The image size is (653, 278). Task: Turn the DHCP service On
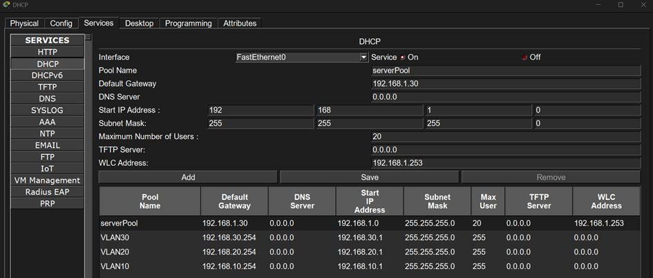pos(402,57)
